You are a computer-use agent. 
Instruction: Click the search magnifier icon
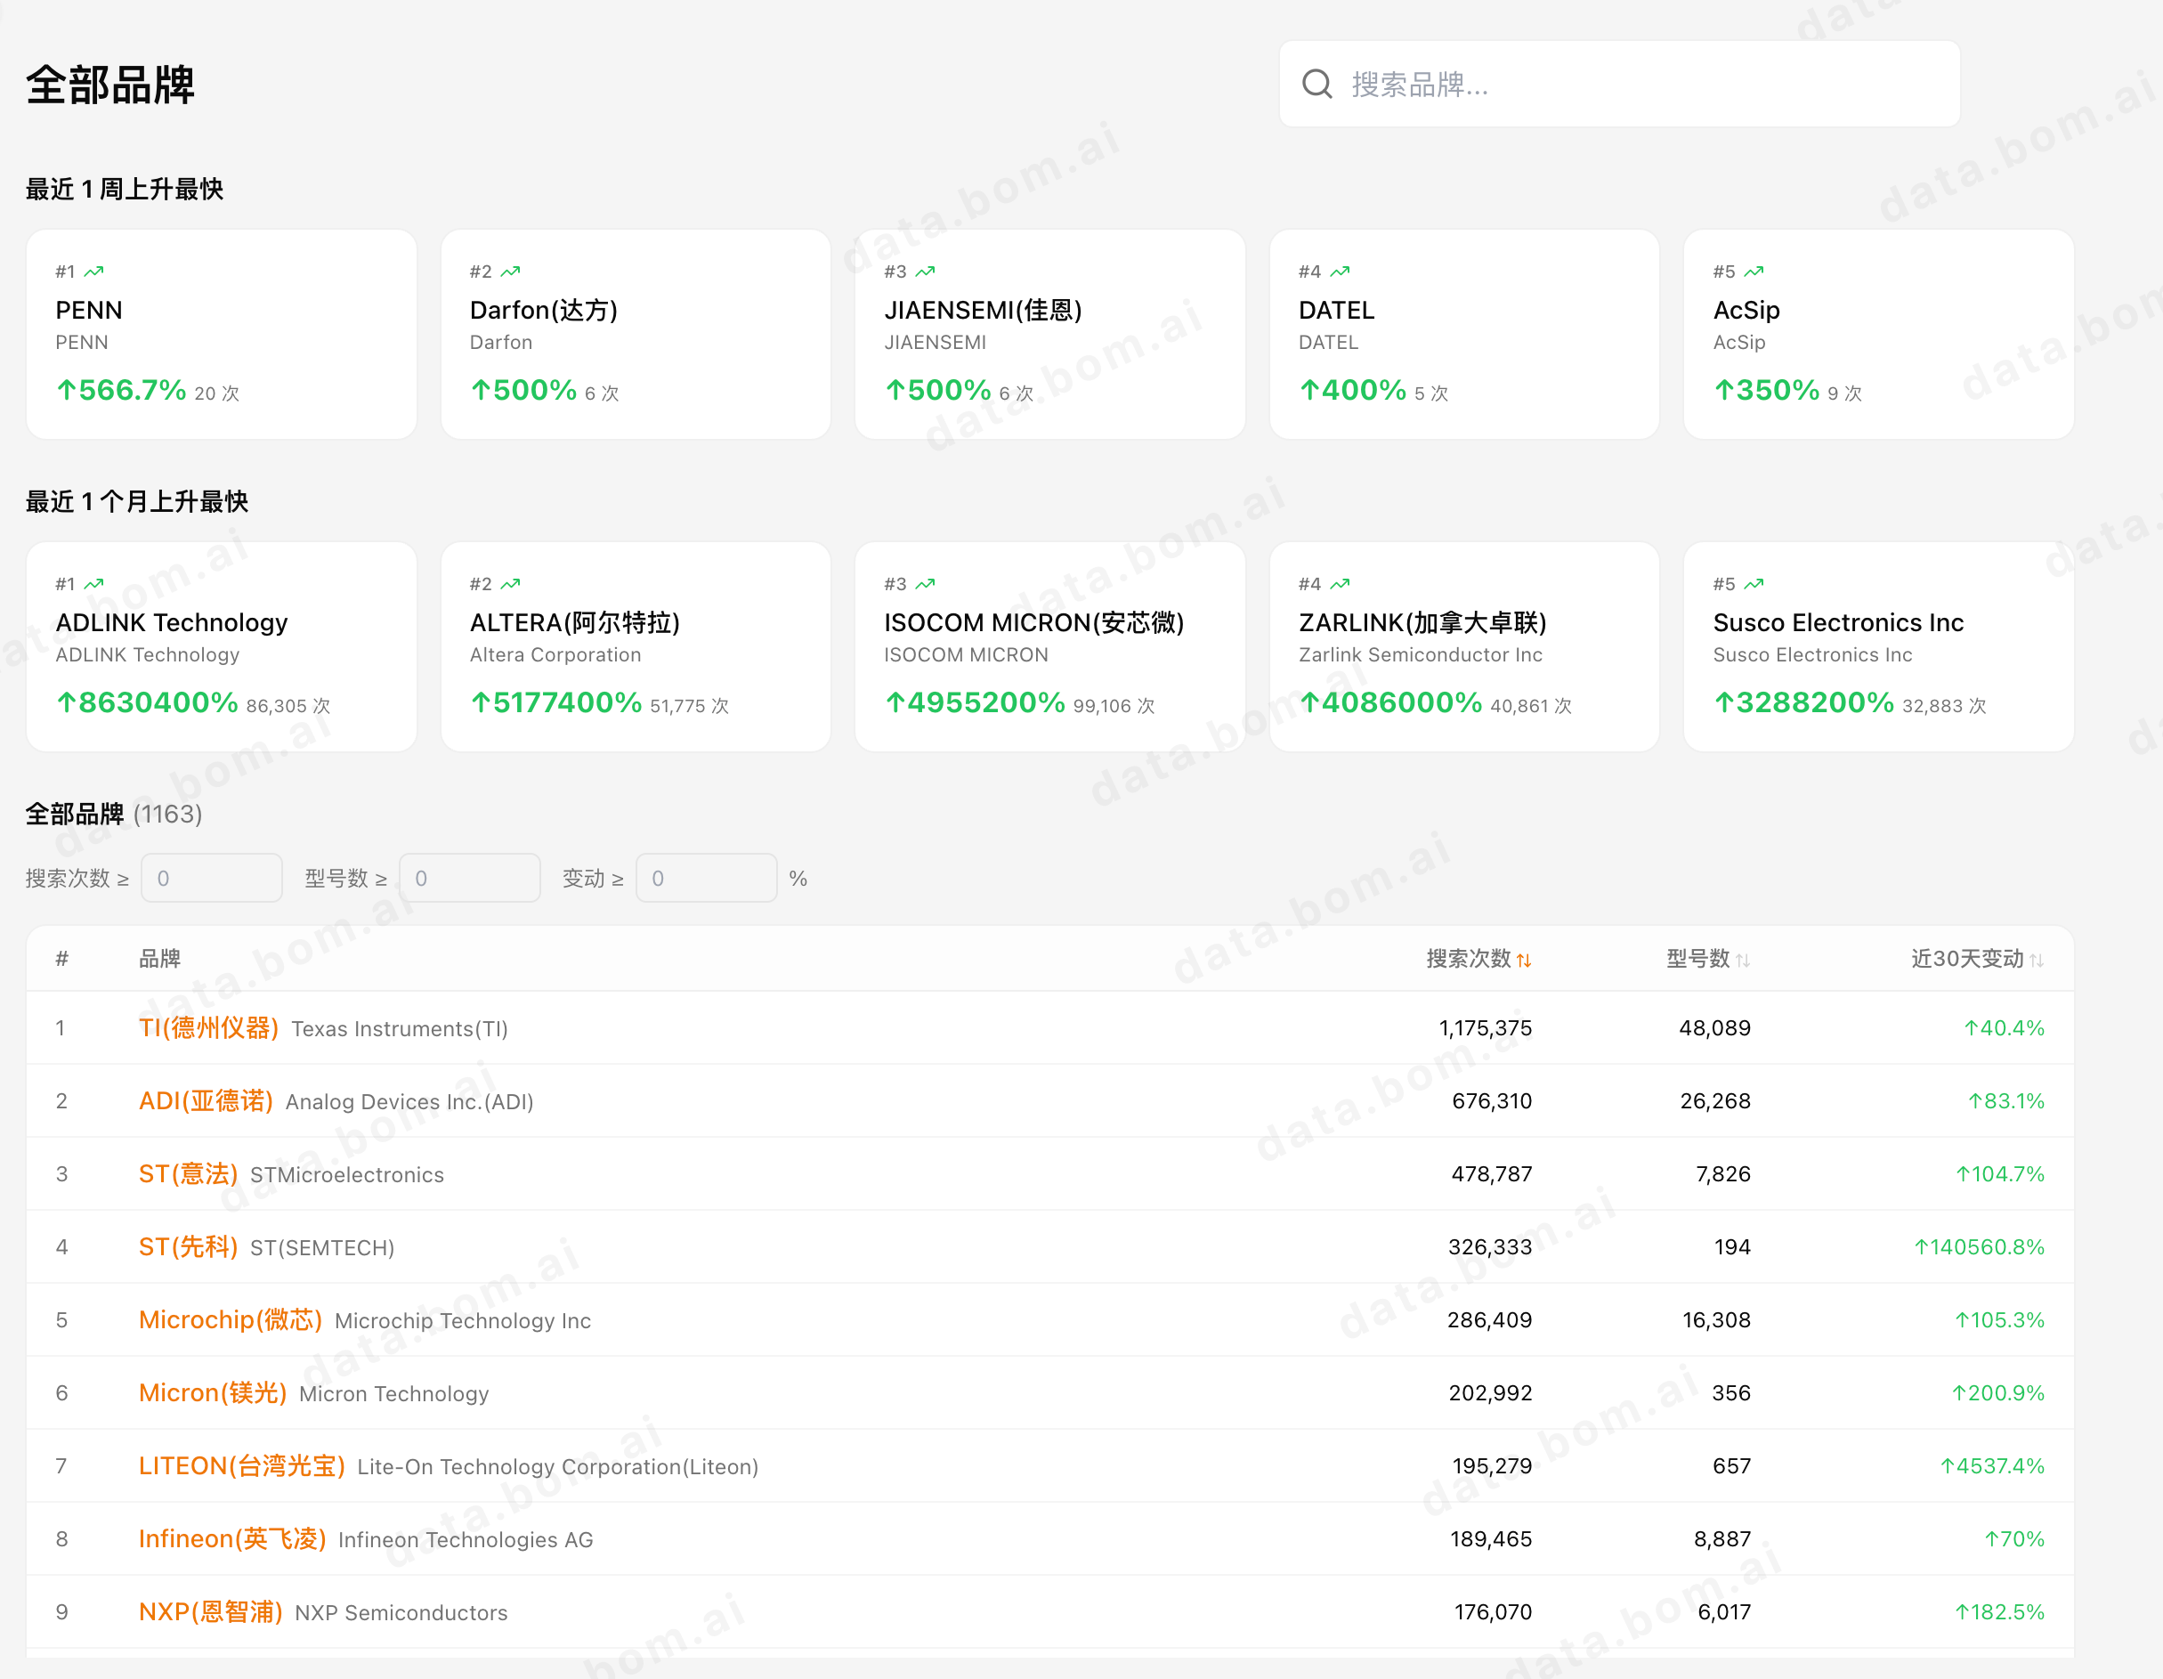tap(1316, 85)
